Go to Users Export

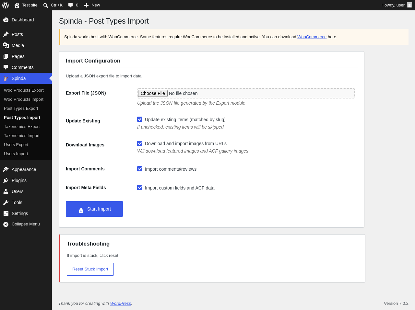tap(16, 145)
